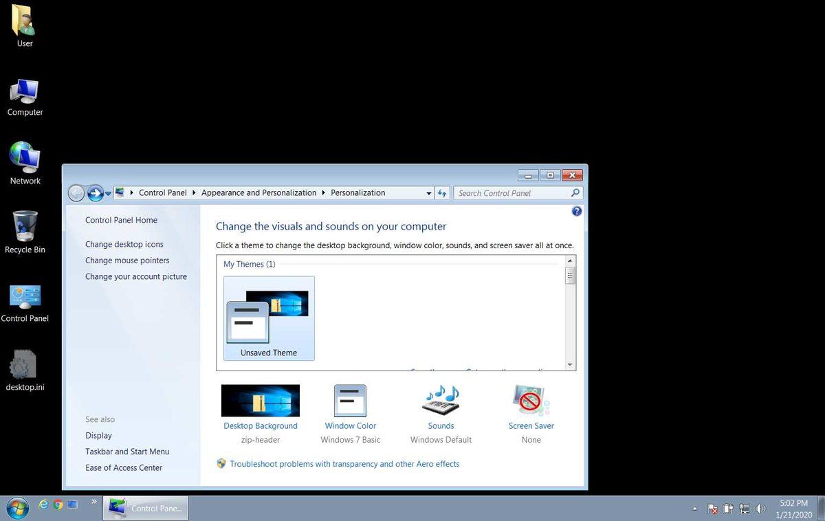Go back to Control Panel via breadcrumb

162,193
